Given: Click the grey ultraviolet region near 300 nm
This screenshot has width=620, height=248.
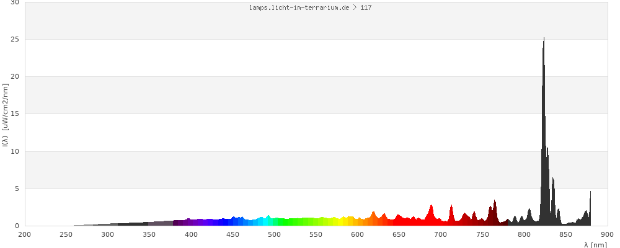Looking at the screenshot, I should 108,224.
